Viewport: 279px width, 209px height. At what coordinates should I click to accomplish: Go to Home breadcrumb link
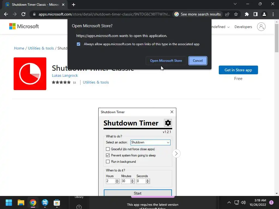click(19, 48)
